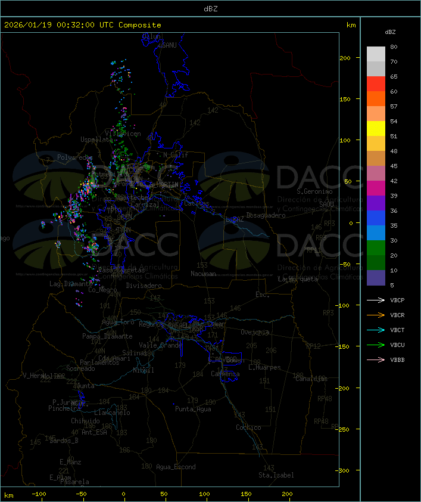Viewport: 421px width, 502px height.
Task: Click the Sta.Isabel label on the map
Action: point(276,475)
